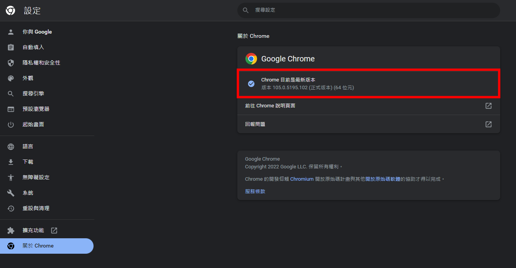Click the person icon for 你與 Google
This screenshot has width=516, height=268.
click(x=11, y=32)
